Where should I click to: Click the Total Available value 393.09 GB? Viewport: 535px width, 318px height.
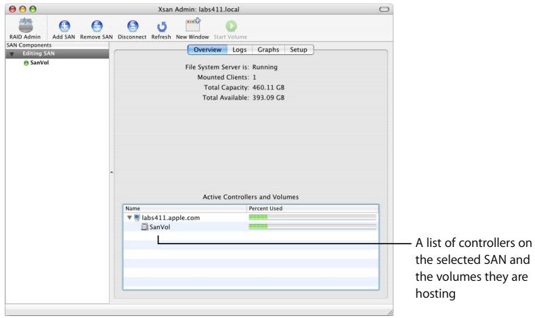(268, 98)
